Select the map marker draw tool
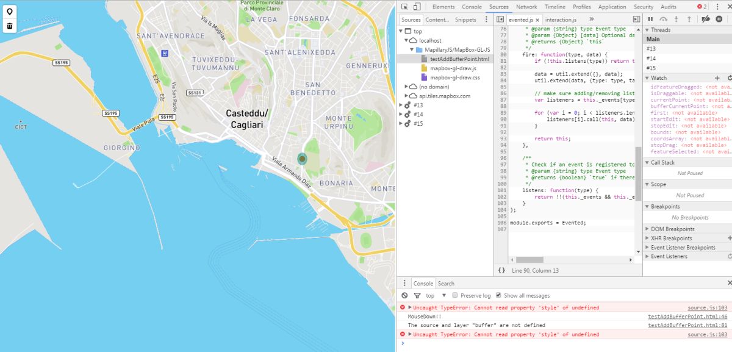 10,12
